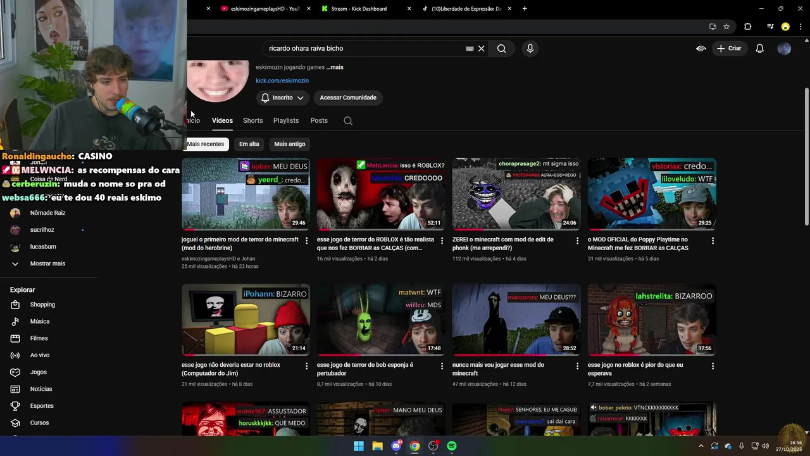The image size is (810, 456).
Task: Open options for bob esponja video
Action: pyautogui.click(x=442, y=366)
